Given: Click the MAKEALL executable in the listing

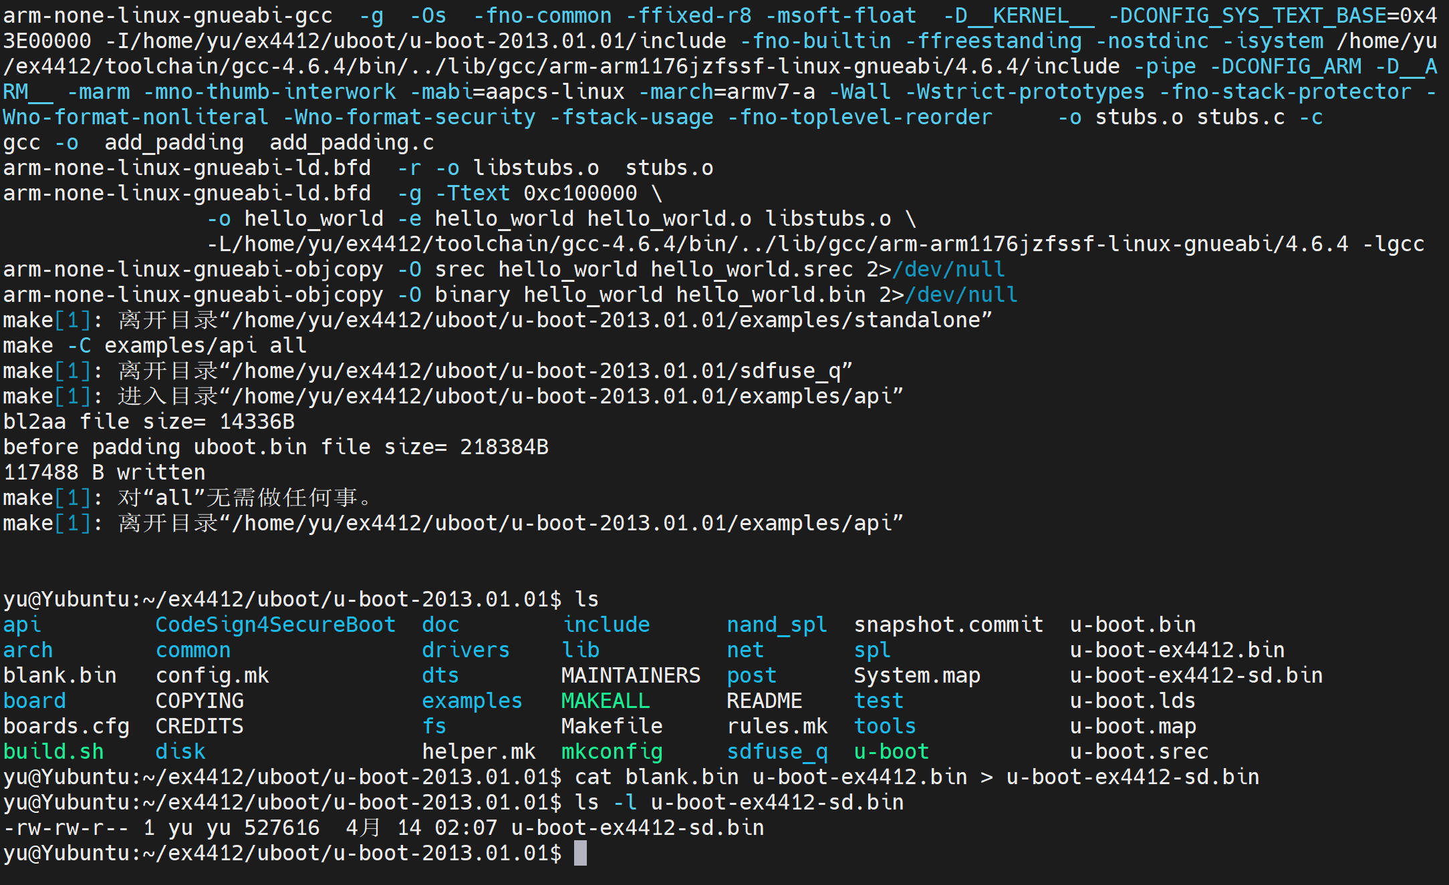Looking at the screenshot, I should (605, 701).
